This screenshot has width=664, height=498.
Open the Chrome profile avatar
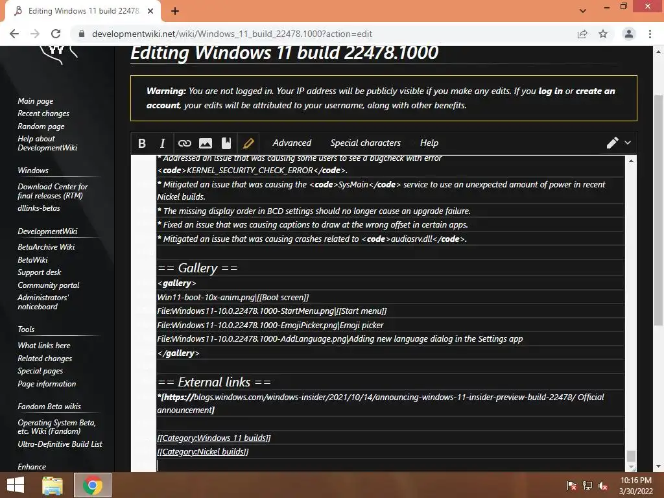(x=629, y=34)
